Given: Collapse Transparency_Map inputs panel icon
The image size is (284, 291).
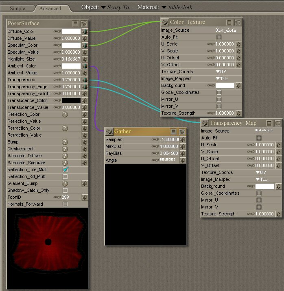Looking at the screenshot, I should click(x=269, y=123).
